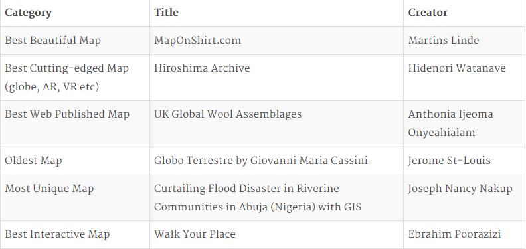The height and width of the screenshot is (249, 526).
Task: Open the Walk Your Place entry
Action: click(x=195, y=234)
